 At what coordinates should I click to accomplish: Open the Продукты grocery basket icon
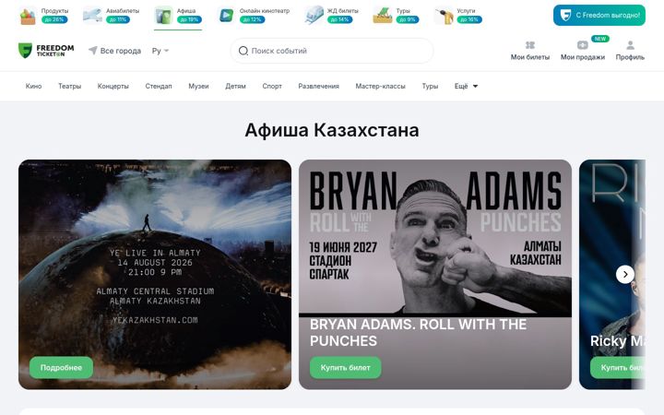point(28,16)
